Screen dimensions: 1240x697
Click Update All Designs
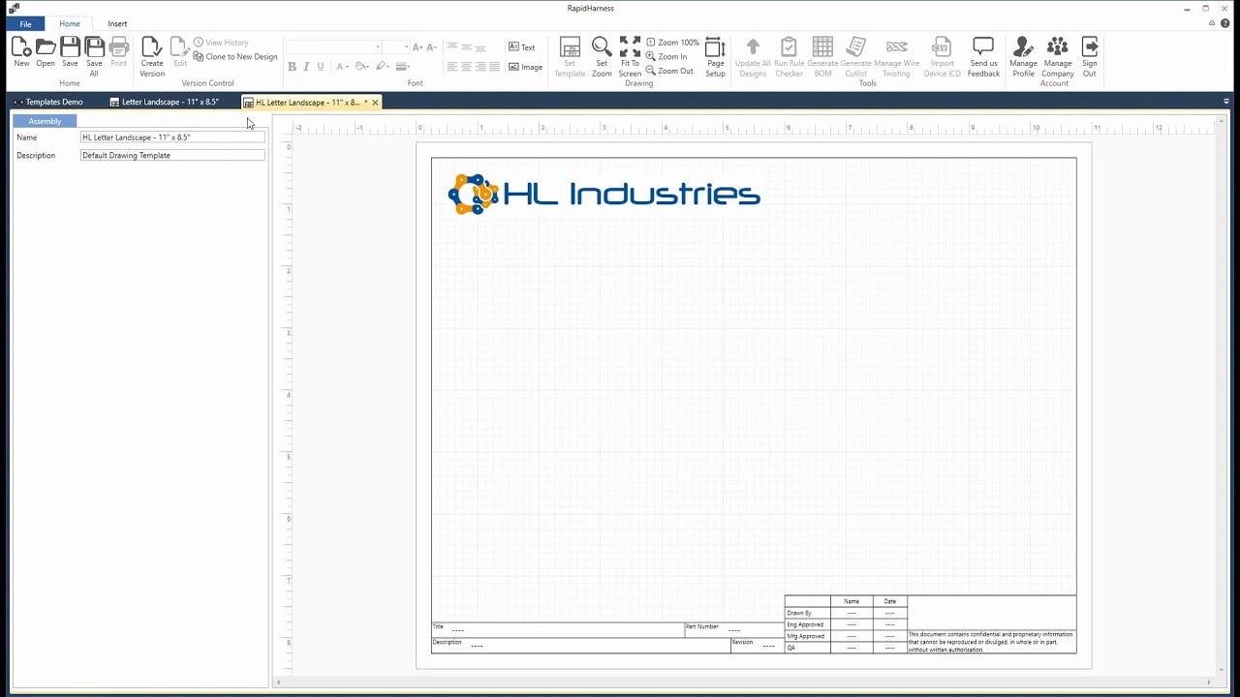click(753, 56)
